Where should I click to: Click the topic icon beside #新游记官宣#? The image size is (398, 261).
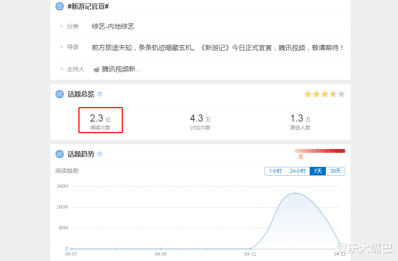tap(60, 6)
